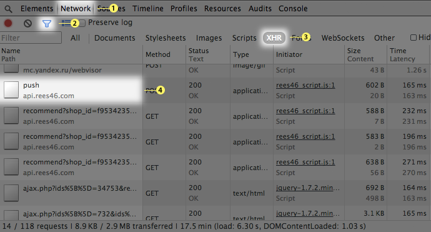Click the text/html type cell in the 692 B row
The width and height of the screenshot is (431, 232).
(249, 193)
